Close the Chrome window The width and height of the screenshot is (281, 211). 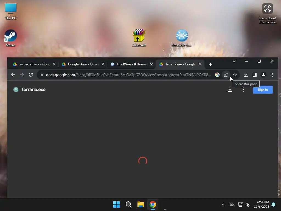pos(272,61)
